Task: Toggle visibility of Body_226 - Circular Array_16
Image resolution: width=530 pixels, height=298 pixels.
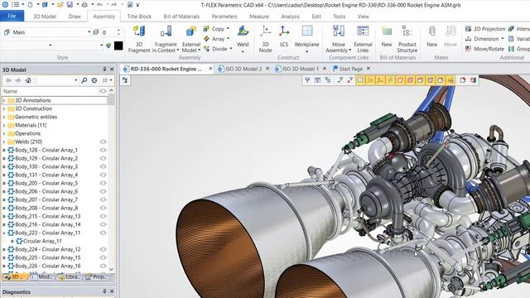Action: [x=103, y=266]
